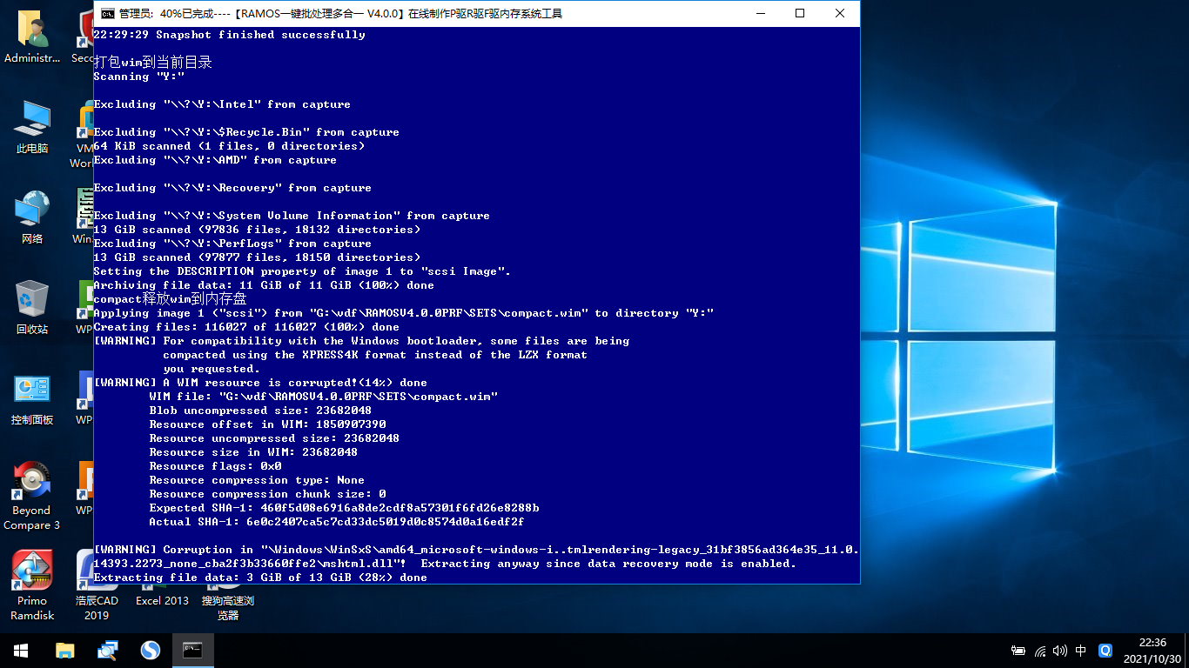Open the Wi-Fi network tray icon
The width and height of the screenshot is (1189, 668).
1040,651
